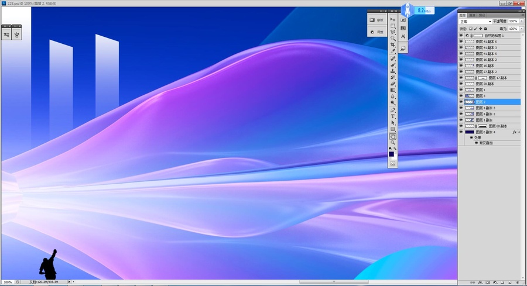Open the Styles panel icon

coord(403,49)
